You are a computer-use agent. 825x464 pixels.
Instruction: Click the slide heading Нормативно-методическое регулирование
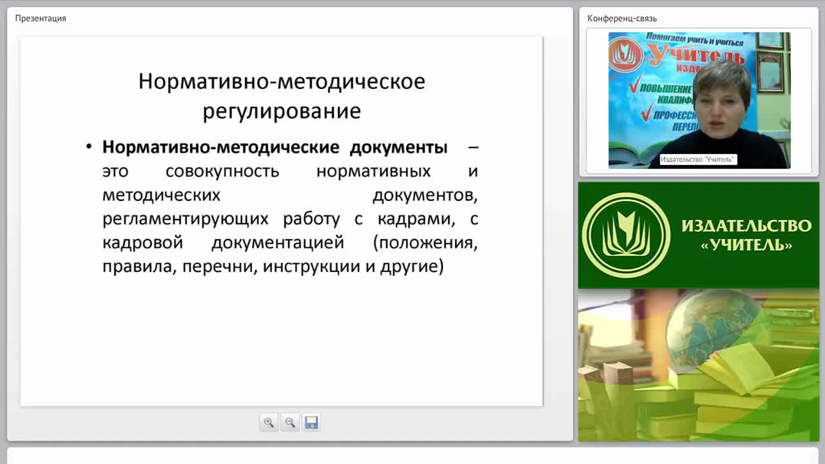point(282,96)
